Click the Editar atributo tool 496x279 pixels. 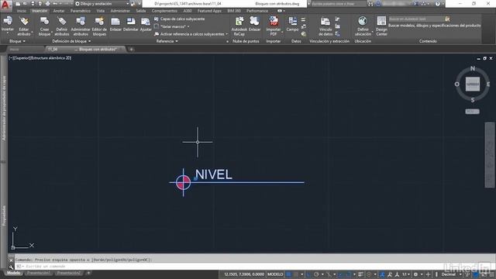(24, 26)
